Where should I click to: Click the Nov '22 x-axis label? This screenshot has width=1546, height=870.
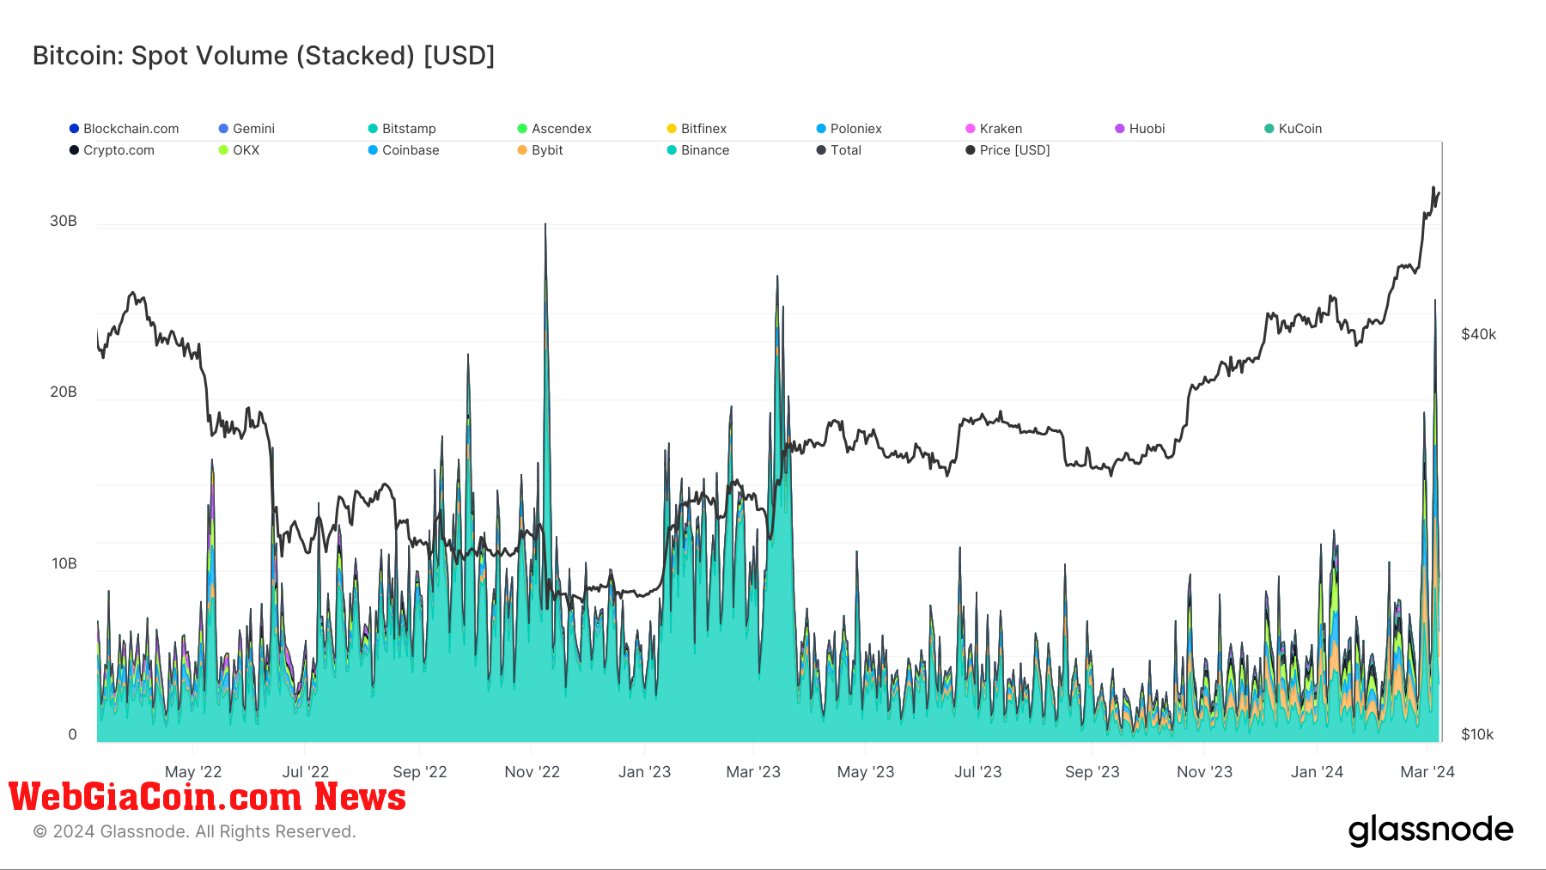click(533, 772)
